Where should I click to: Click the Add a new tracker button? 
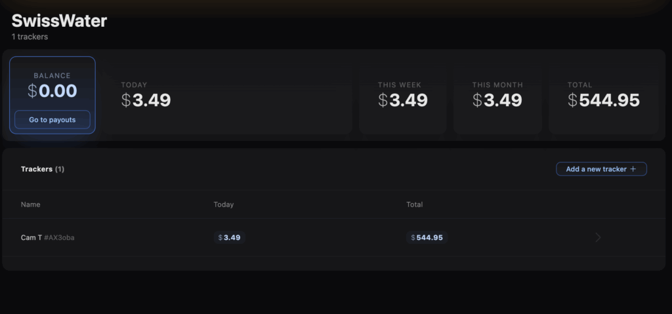coord(596,169)
